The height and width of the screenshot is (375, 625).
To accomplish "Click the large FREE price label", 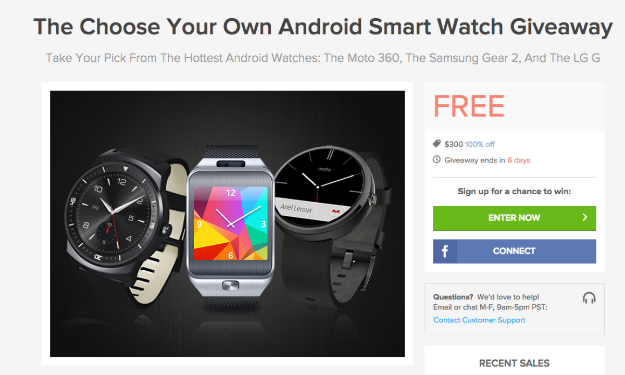I will pyautogui.click(x=469, y=106).
